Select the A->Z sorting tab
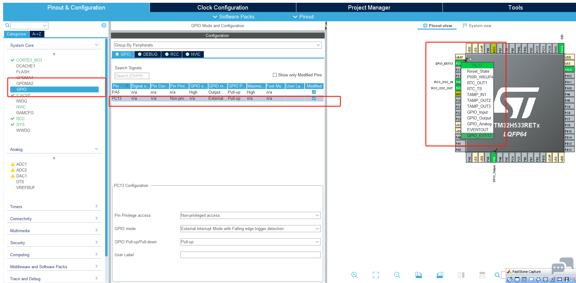576x283 pixels. pos(37,34)
